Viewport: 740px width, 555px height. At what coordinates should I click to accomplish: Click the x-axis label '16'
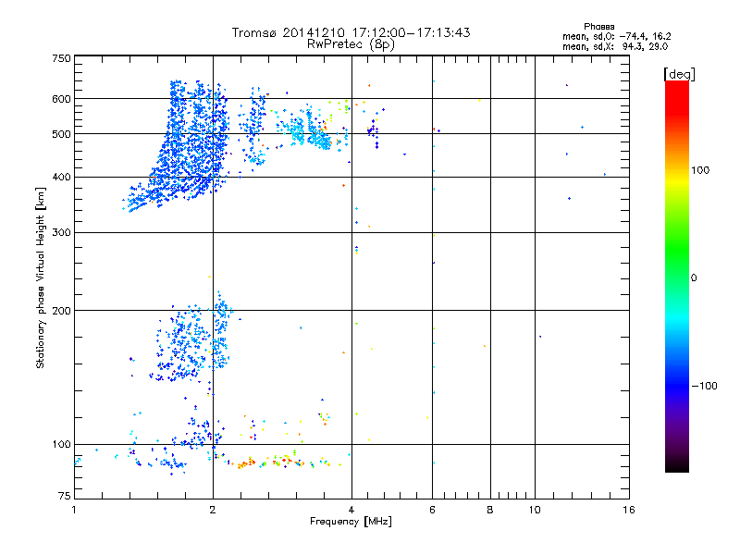point(629,510)
